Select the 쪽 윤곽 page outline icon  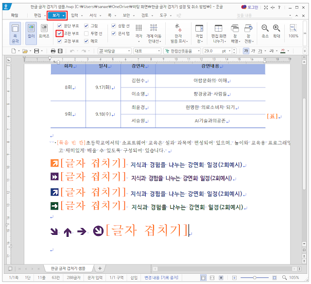pyautogui.click(x=15, y=33)
